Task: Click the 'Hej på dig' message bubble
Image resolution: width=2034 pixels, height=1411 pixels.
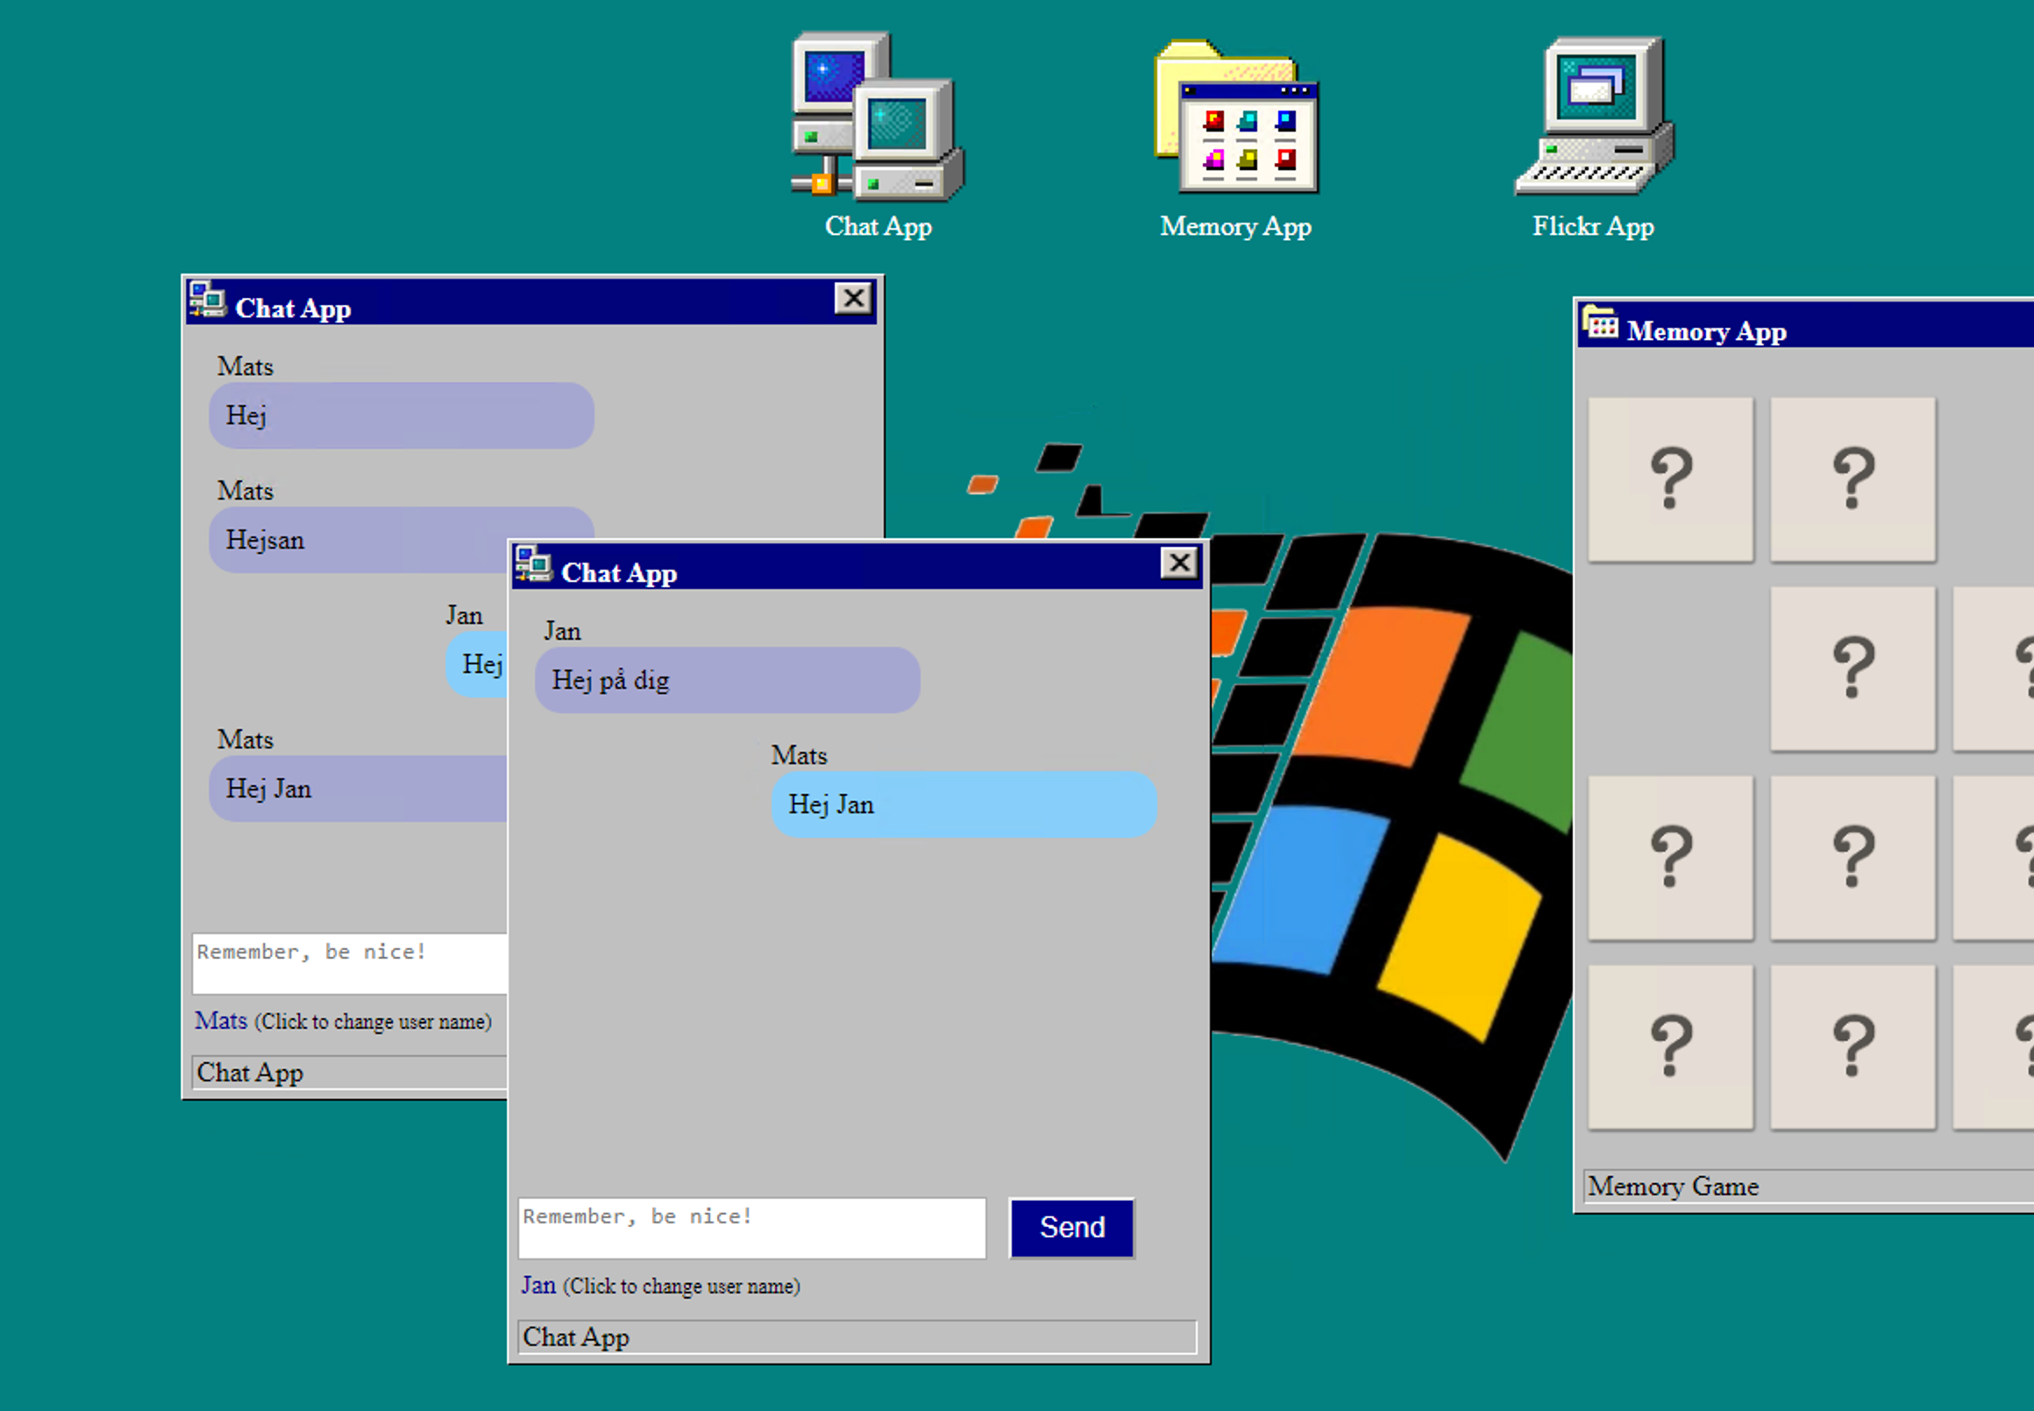Action: (728, 680)
